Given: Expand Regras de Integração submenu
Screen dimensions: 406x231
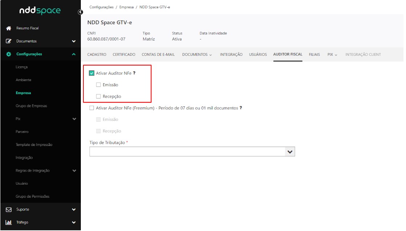Looking at the screenshot, I should [74, 171].
